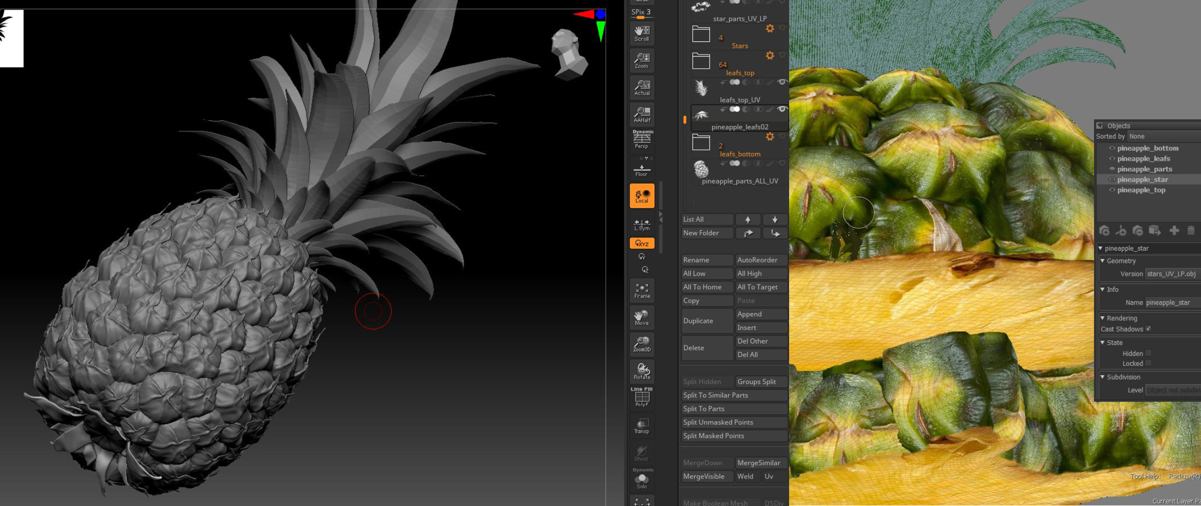
Task: Click the trash delete object icon
Action: point(1191,231)
